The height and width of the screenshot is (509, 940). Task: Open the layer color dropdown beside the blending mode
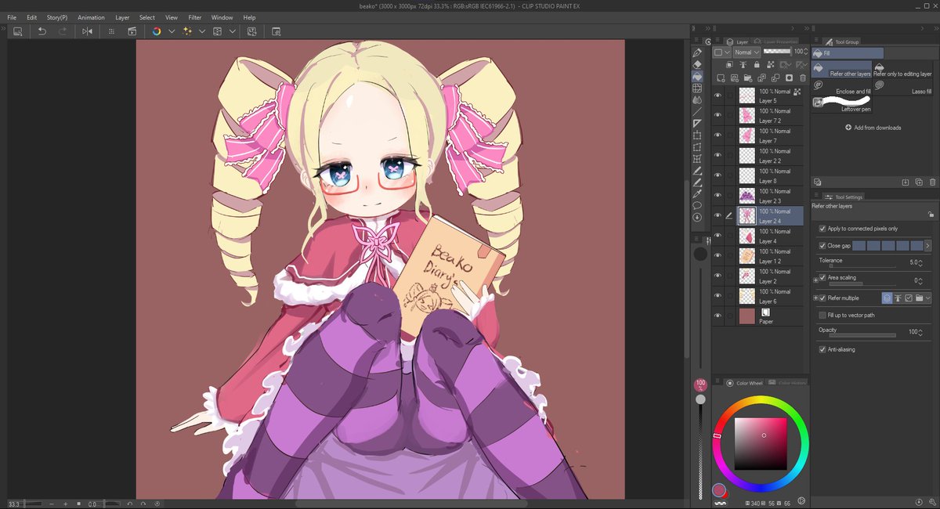[721, 52]
